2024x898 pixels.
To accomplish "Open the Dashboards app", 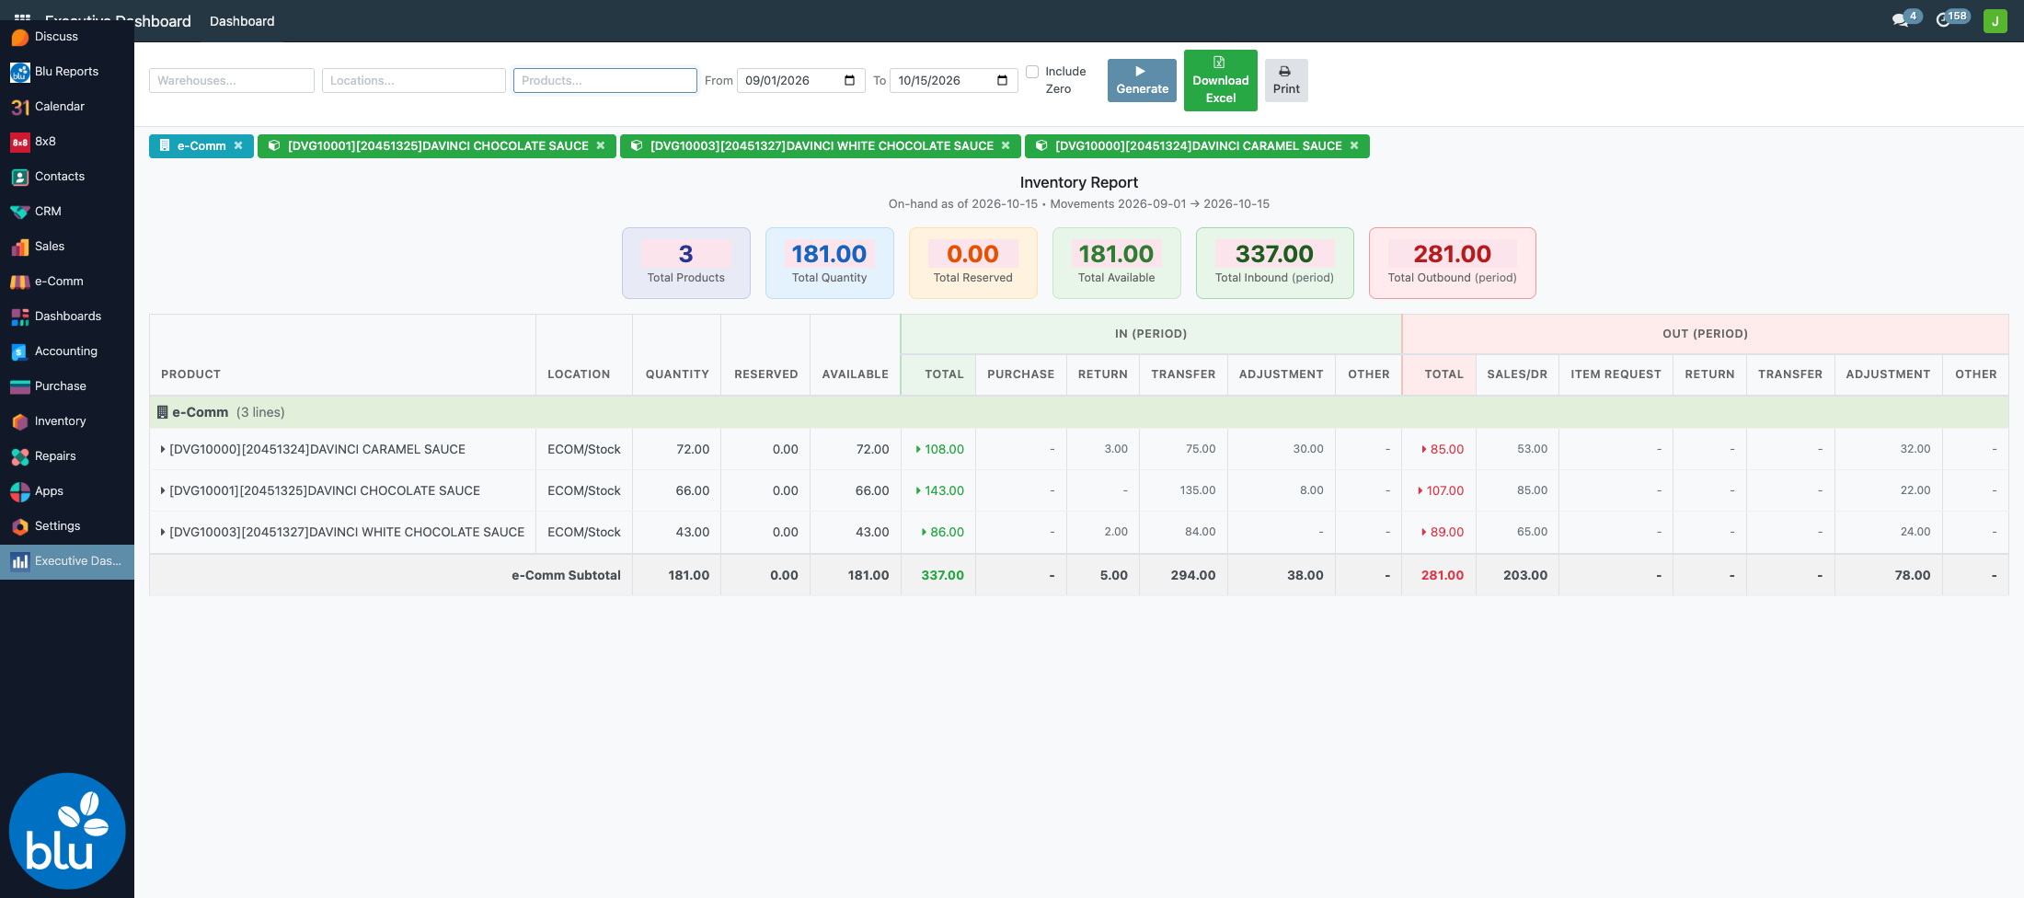I will click(66, 317).
